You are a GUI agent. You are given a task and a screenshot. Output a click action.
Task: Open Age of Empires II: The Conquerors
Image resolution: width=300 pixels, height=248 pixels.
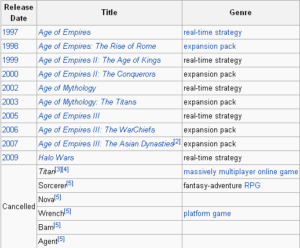pyautogui.click(x=97, y=74)
